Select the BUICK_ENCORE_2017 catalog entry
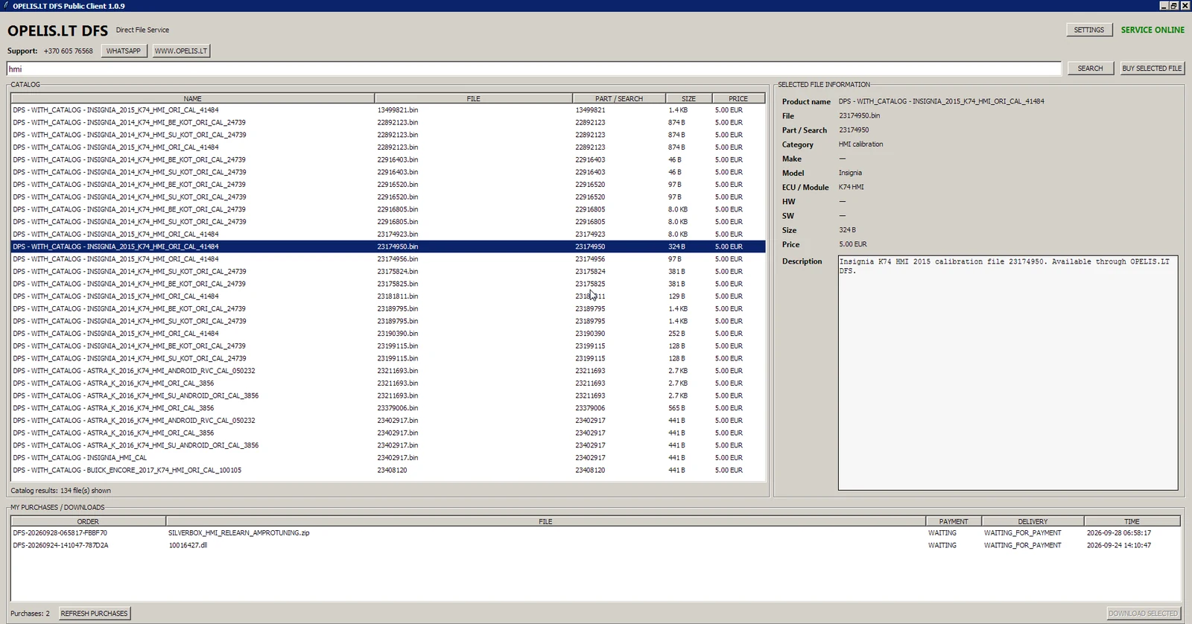Viewport: 1192px width, 624px height. (387, 470)
